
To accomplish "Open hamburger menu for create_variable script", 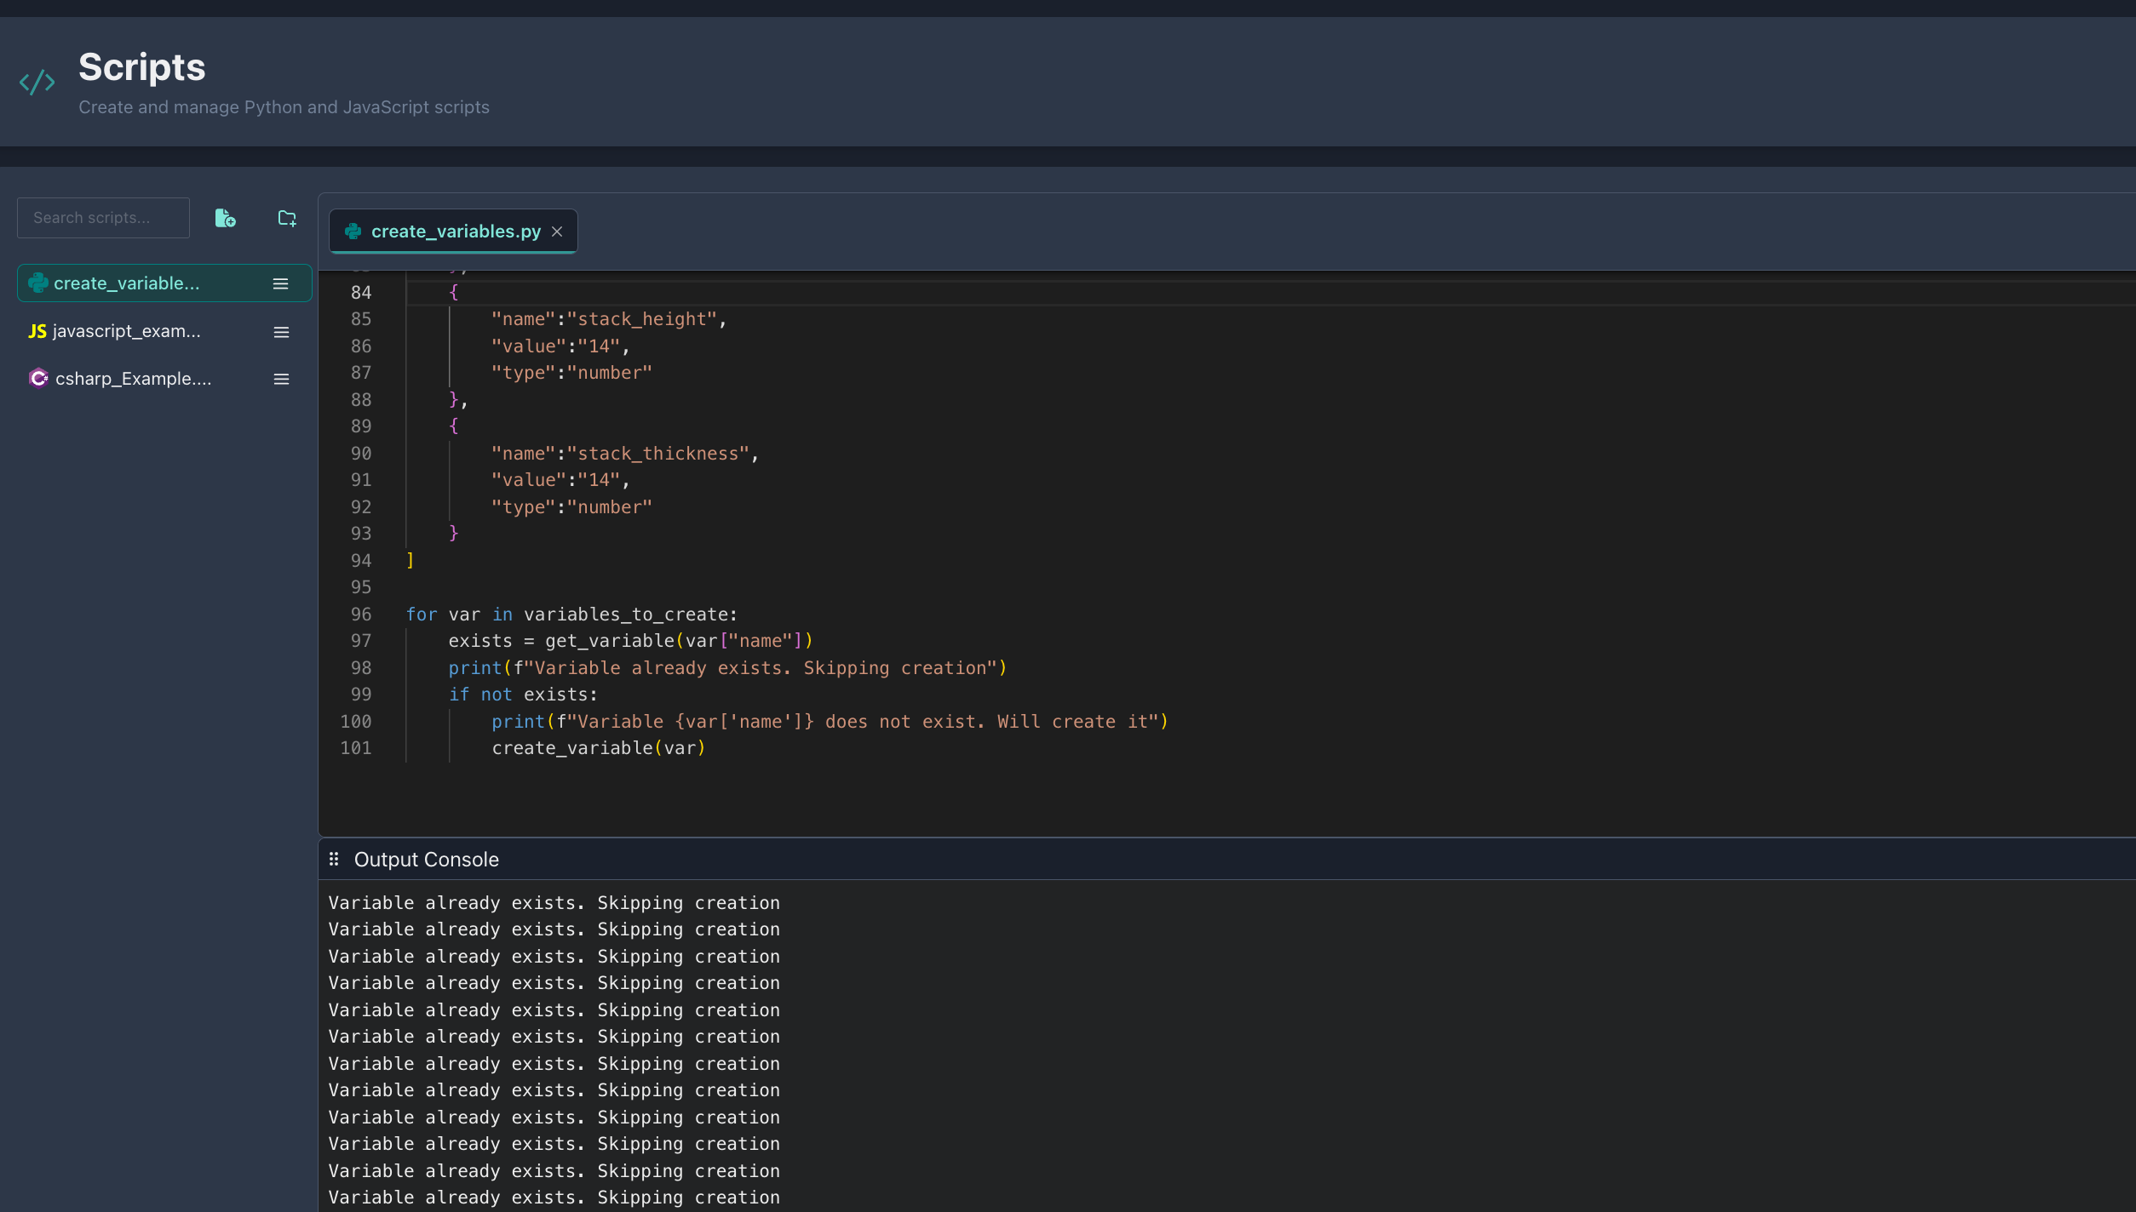I will coord(280,283).
